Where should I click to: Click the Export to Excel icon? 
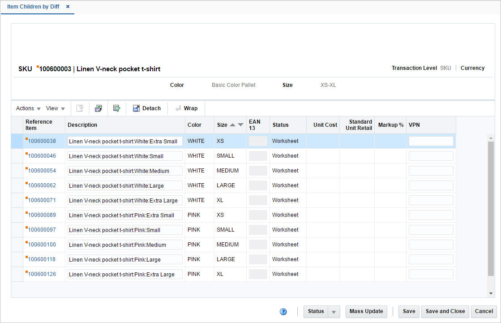tap(98, 108)
